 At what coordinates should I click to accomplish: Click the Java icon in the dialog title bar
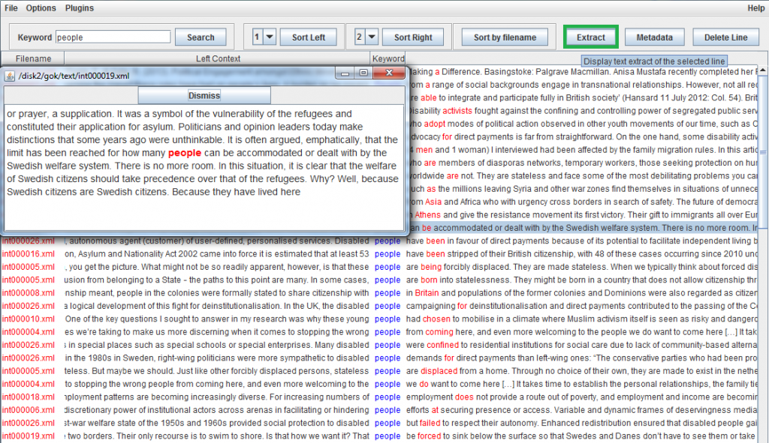[11, 73]
